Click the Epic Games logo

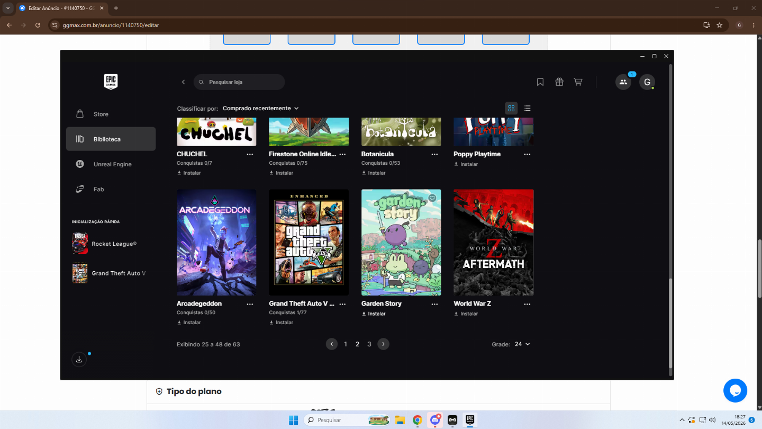(x=111, y=82)
